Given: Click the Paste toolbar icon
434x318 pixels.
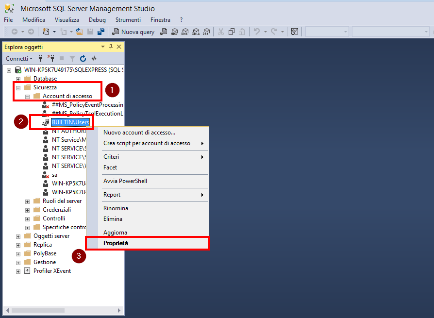Looking at the screenshot, I should point(242,32).
